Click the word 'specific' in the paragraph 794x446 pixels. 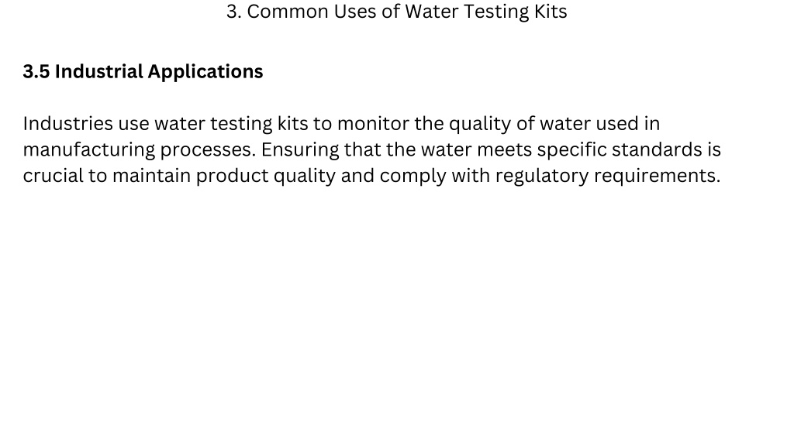571,150
